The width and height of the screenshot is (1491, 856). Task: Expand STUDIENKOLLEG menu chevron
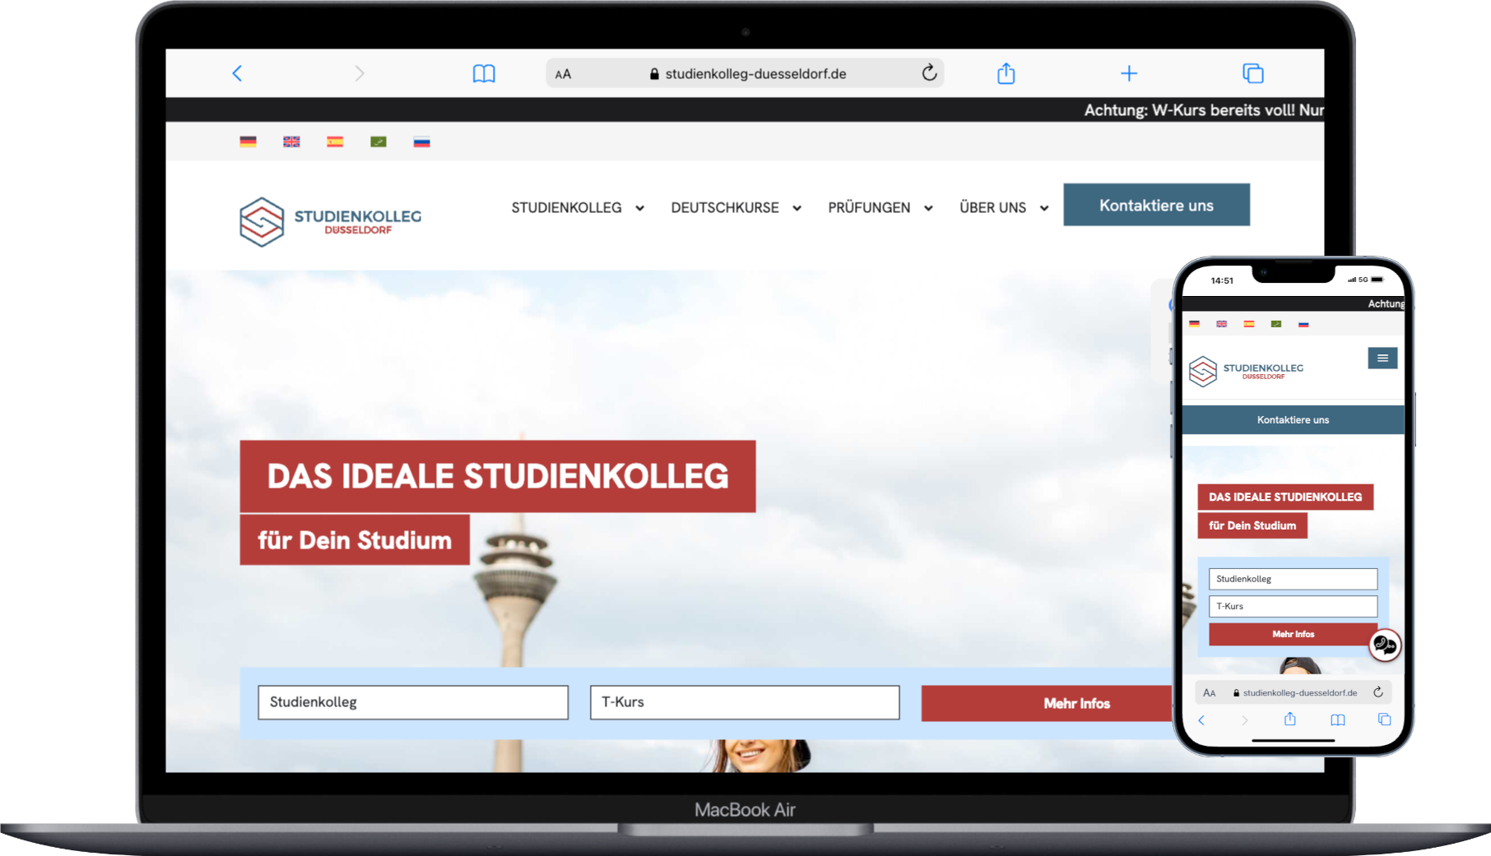pos(639,208)
